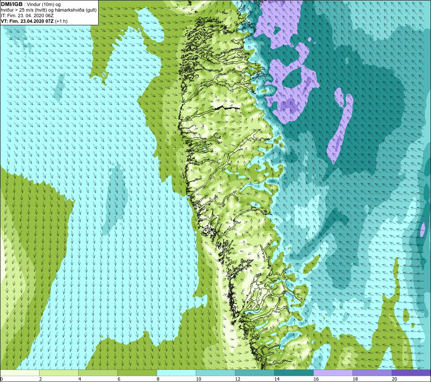Click the scale label '6'
Viewport: 431px width, 382px height.
click(119, 379)
